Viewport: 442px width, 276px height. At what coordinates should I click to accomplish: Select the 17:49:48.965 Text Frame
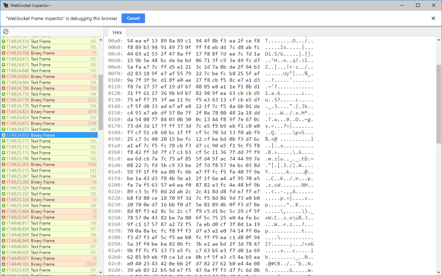[x=49, y=247]
